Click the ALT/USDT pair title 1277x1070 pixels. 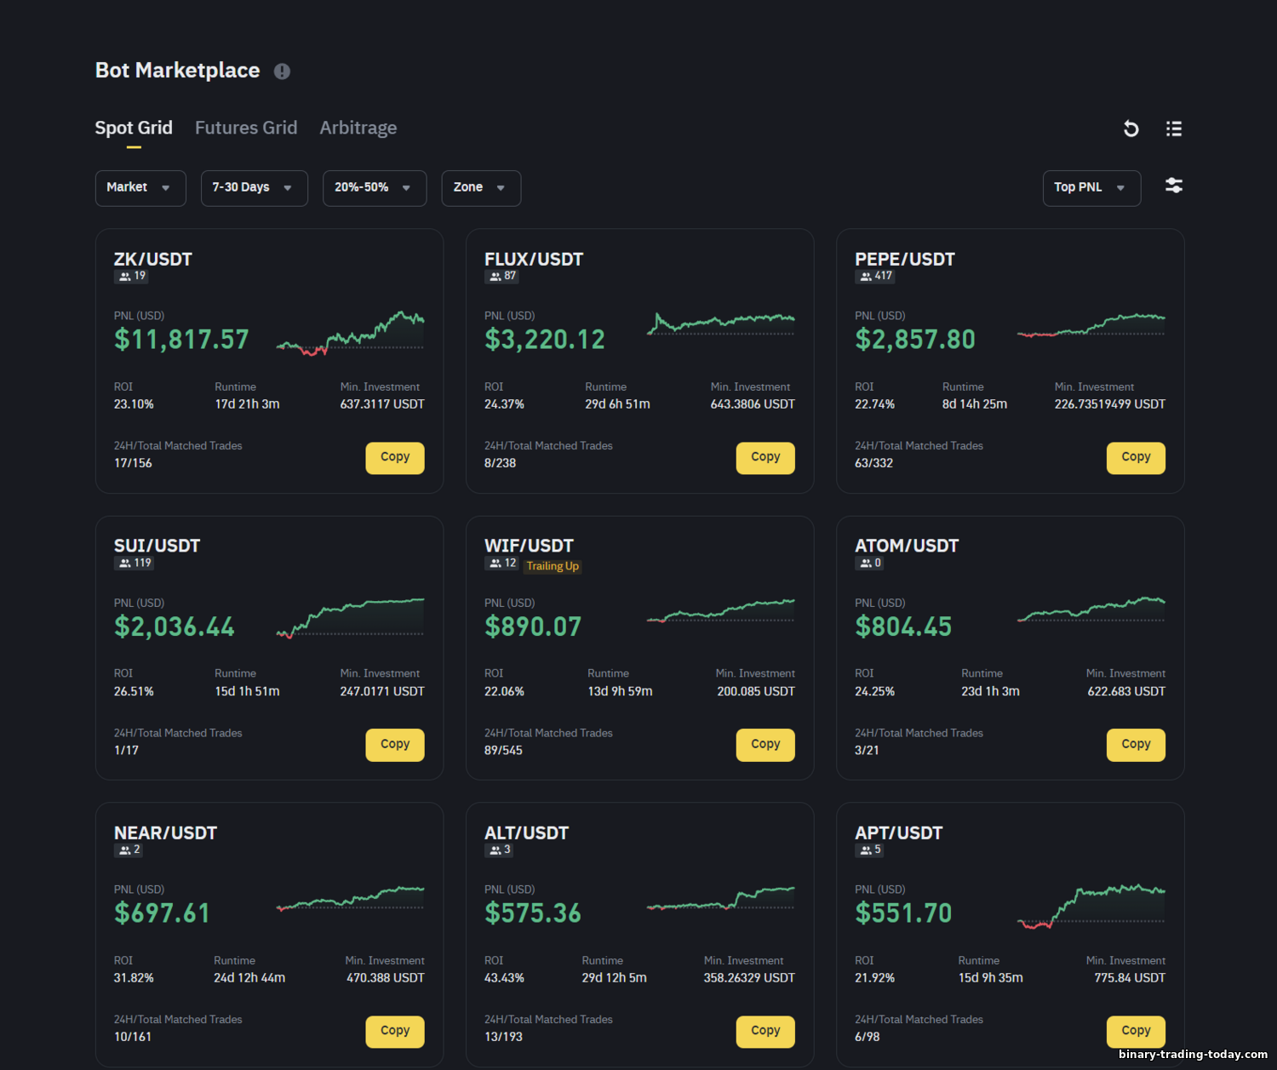(x=526, y=833)
